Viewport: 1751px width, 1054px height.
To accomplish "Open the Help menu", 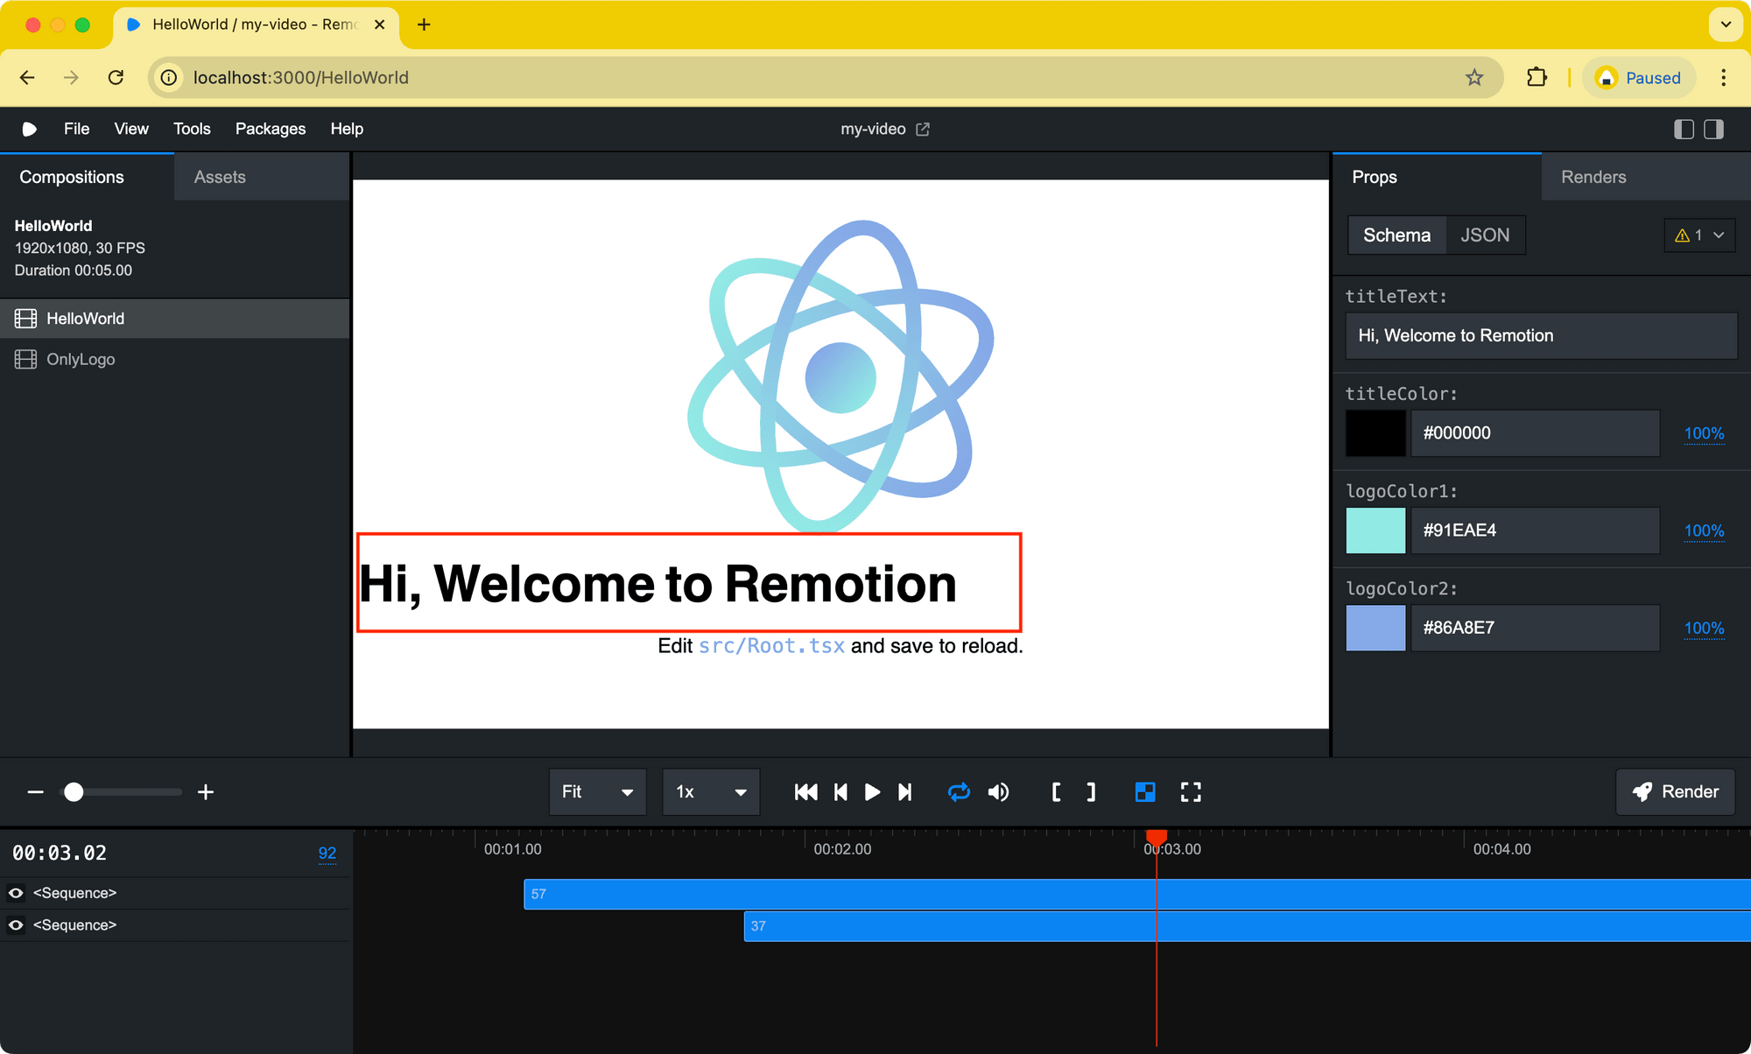I will point(347,129).
